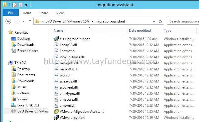Click DVD Drive (E:) VMware VCSA breadcrumb
This screenshot has width=199, height=122.
coord(67,21)
